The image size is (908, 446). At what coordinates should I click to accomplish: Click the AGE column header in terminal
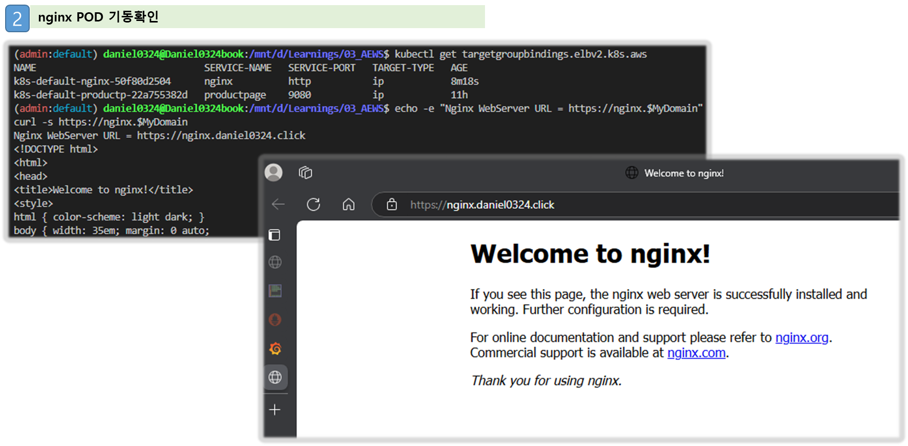(459, 68)
